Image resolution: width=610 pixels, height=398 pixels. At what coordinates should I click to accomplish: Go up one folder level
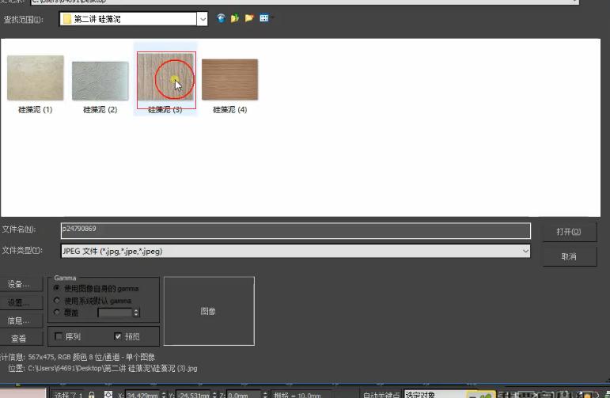235,18
